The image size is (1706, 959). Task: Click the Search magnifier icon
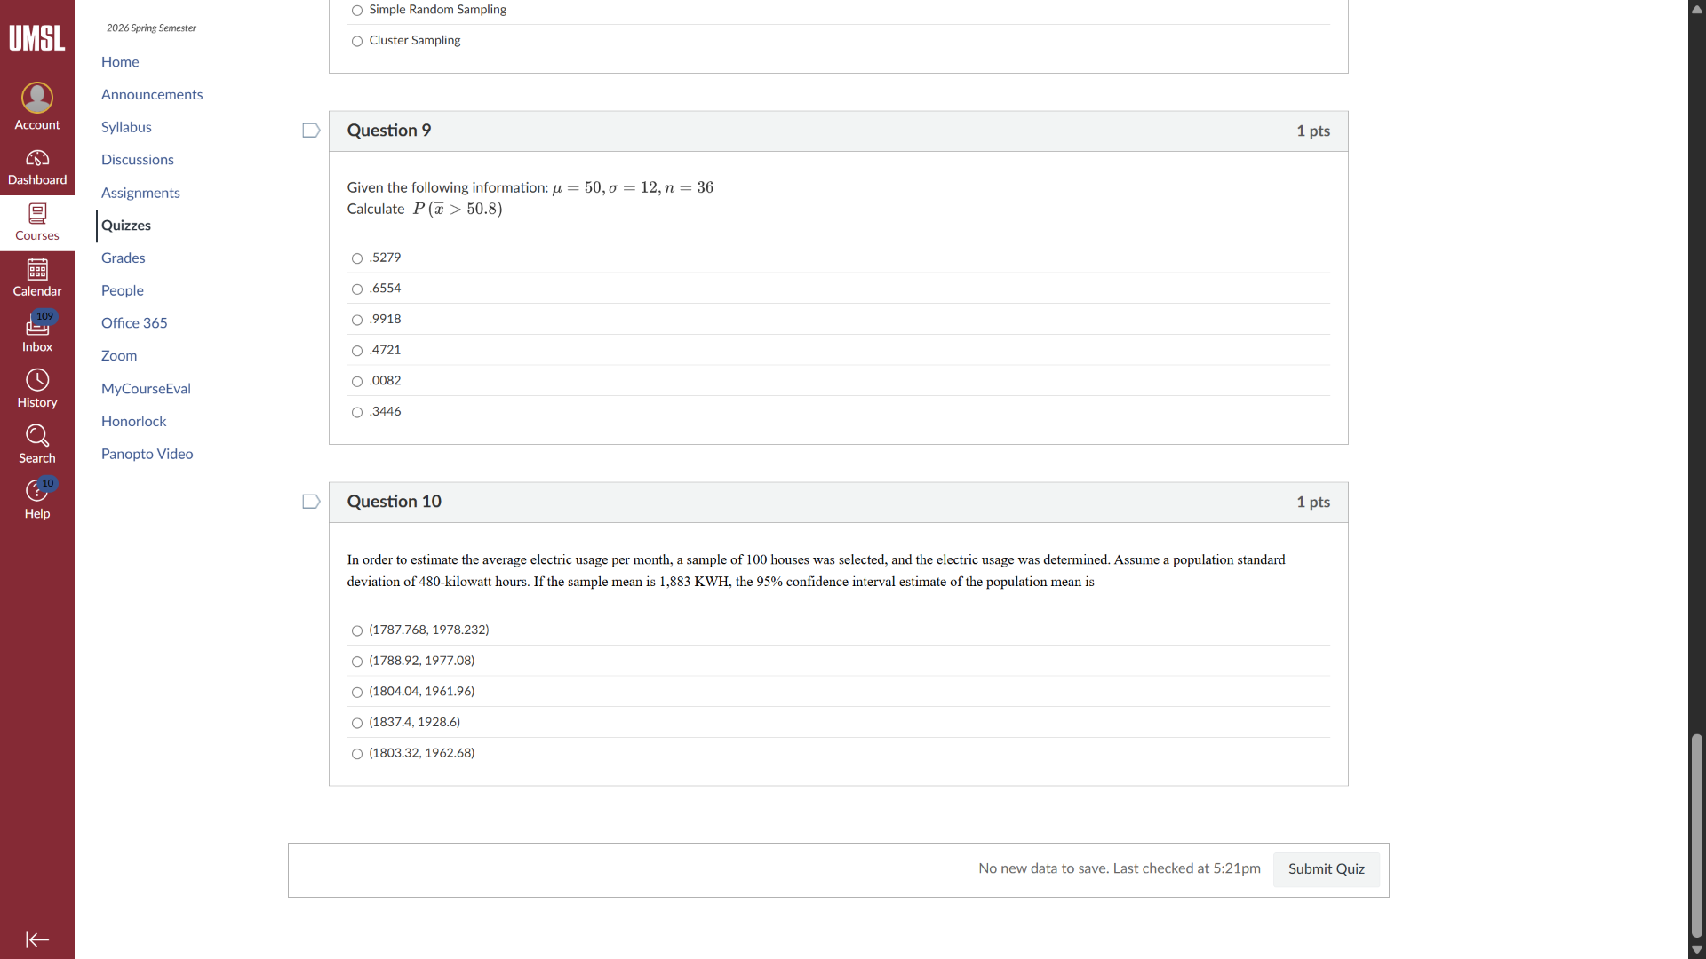[x=37, y=436]
